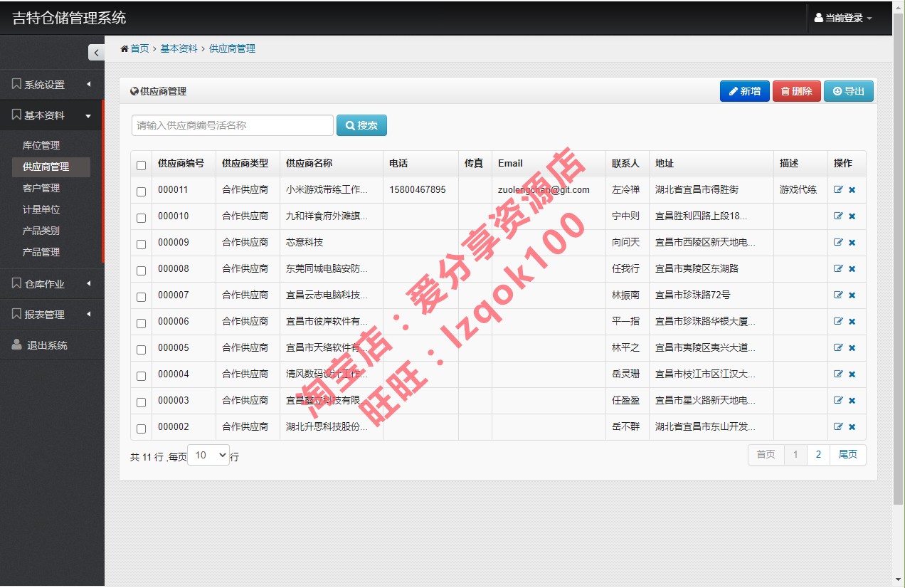905x588 pixels.
Task: Focus the supplier search input field
Action: tap(233, 125)
